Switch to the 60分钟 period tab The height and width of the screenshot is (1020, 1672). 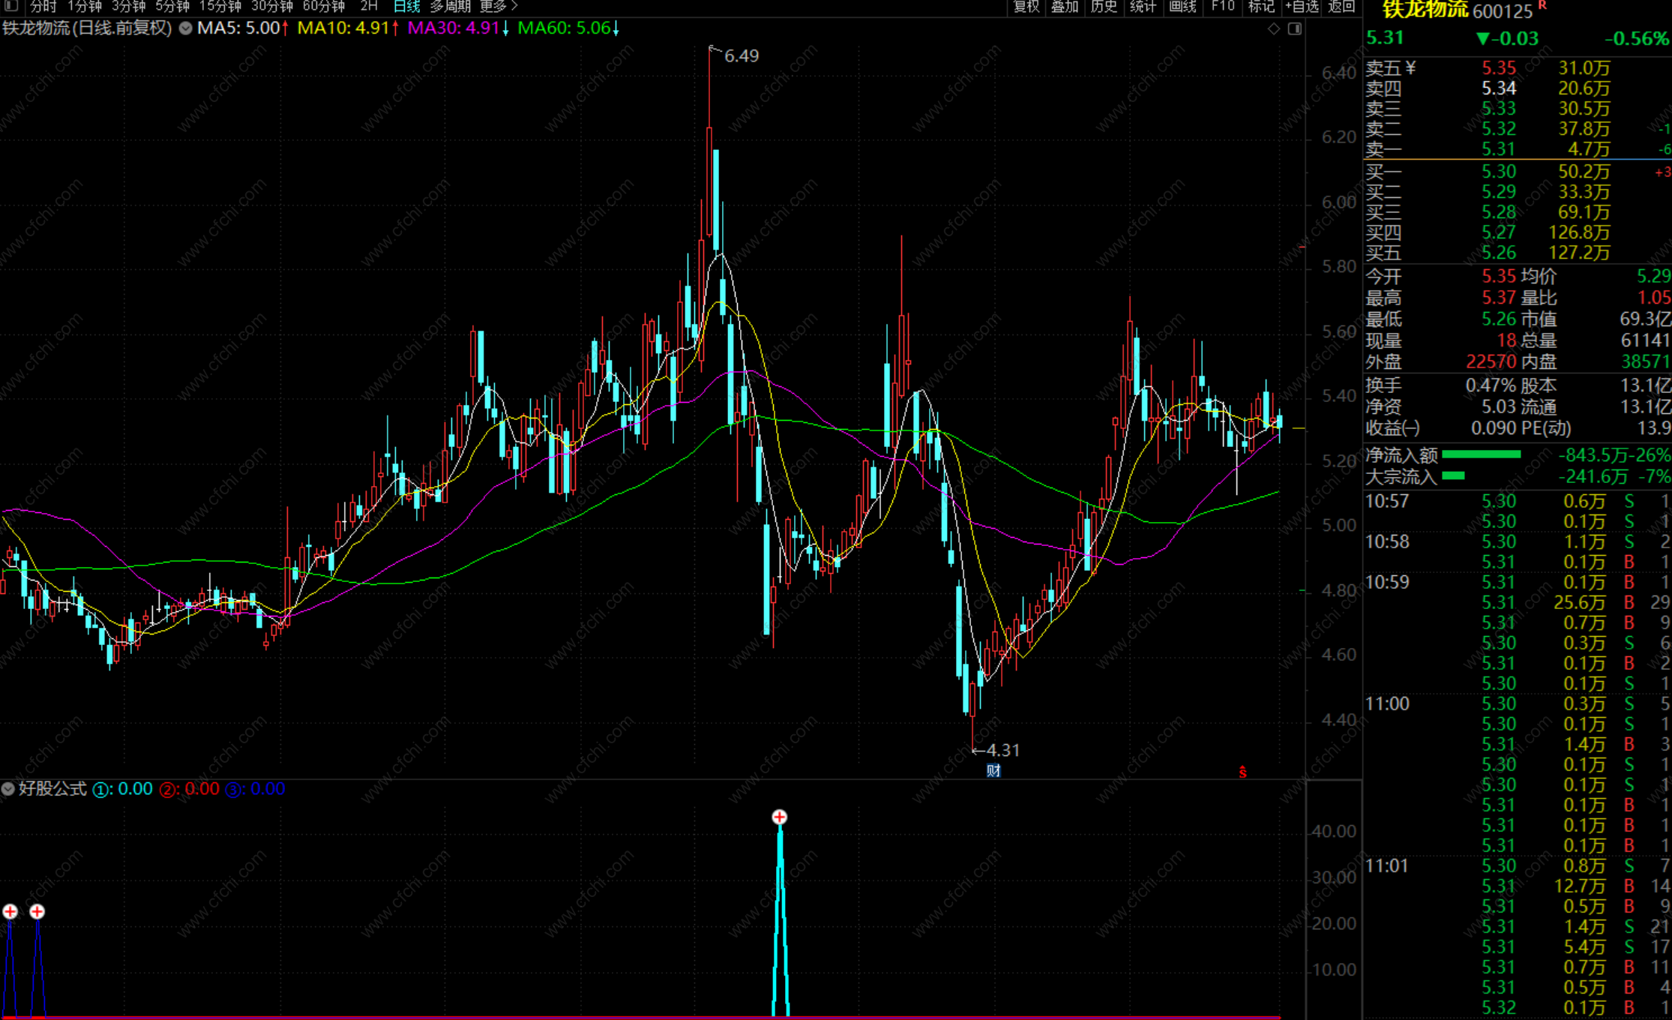(323, 6)
